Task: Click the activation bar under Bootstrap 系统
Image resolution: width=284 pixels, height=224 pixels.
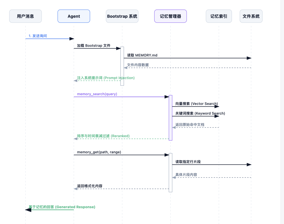Action: click(122, 66)
